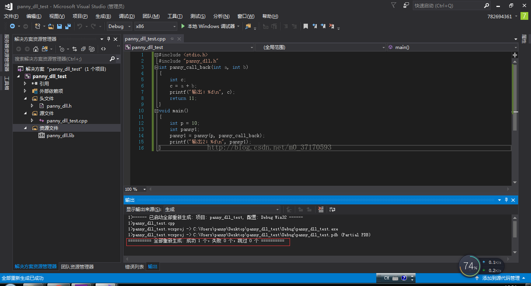Screen dimensions: 531x286
Task: Close the panny_dll_test.cpp editor tab
Action: (x=179, y=39)
